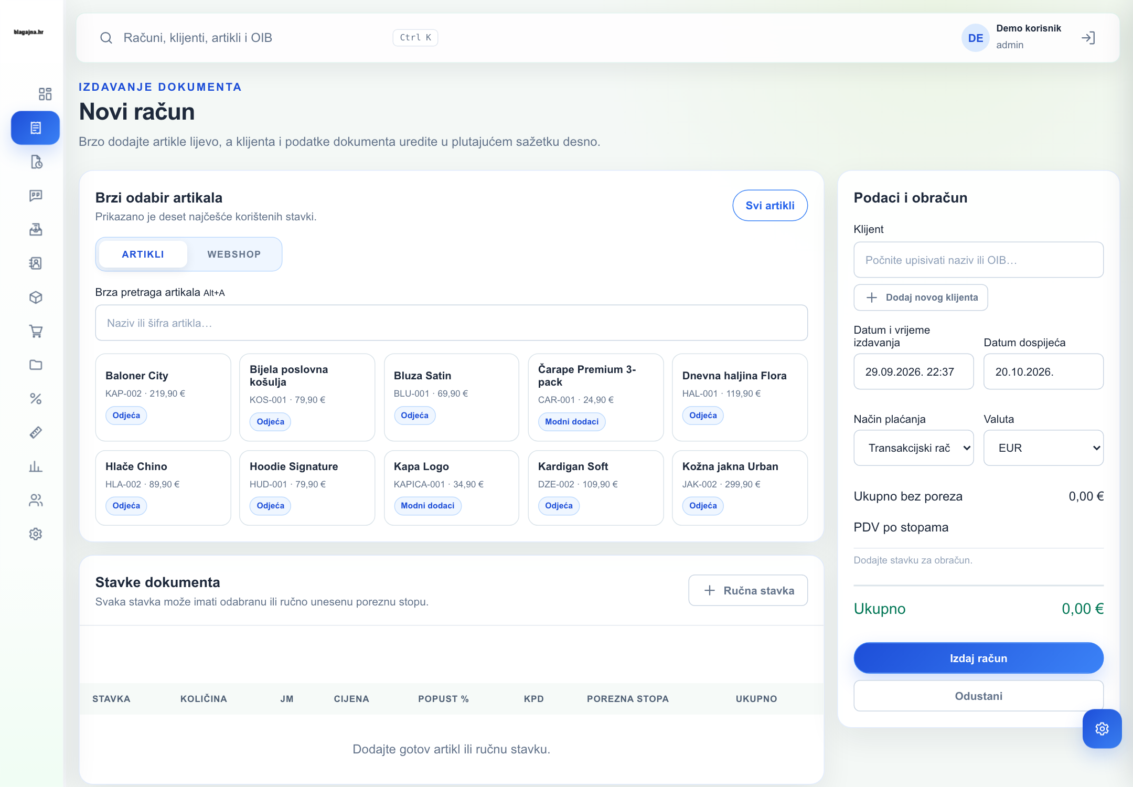The image size is (1133, 787).
Task: Open the folder icon in sidebar
Action: click(x=35, y=365)
